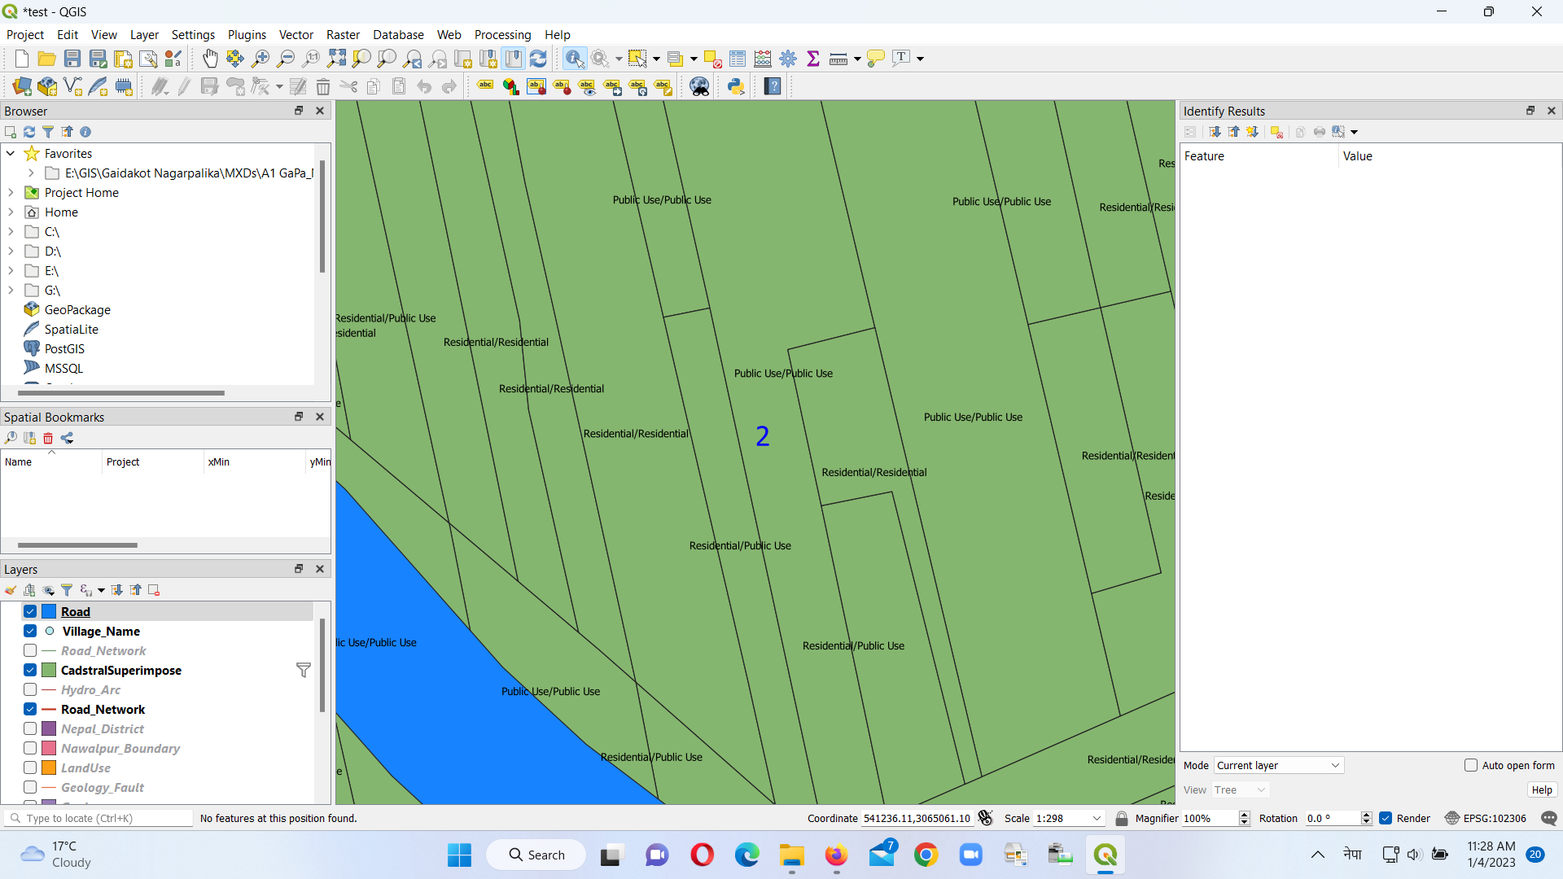Click the Map Tips icon

coord(876,59)
